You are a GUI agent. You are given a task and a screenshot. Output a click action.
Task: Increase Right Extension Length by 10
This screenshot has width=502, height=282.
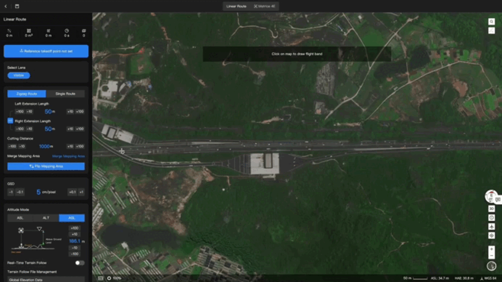[70, 129]
